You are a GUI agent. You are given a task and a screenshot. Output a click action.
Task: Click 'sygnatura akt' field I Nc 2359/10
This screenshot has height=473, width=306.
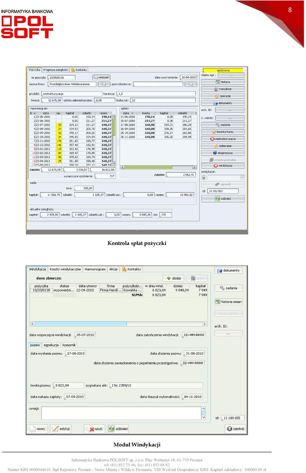tap(156, 385)
